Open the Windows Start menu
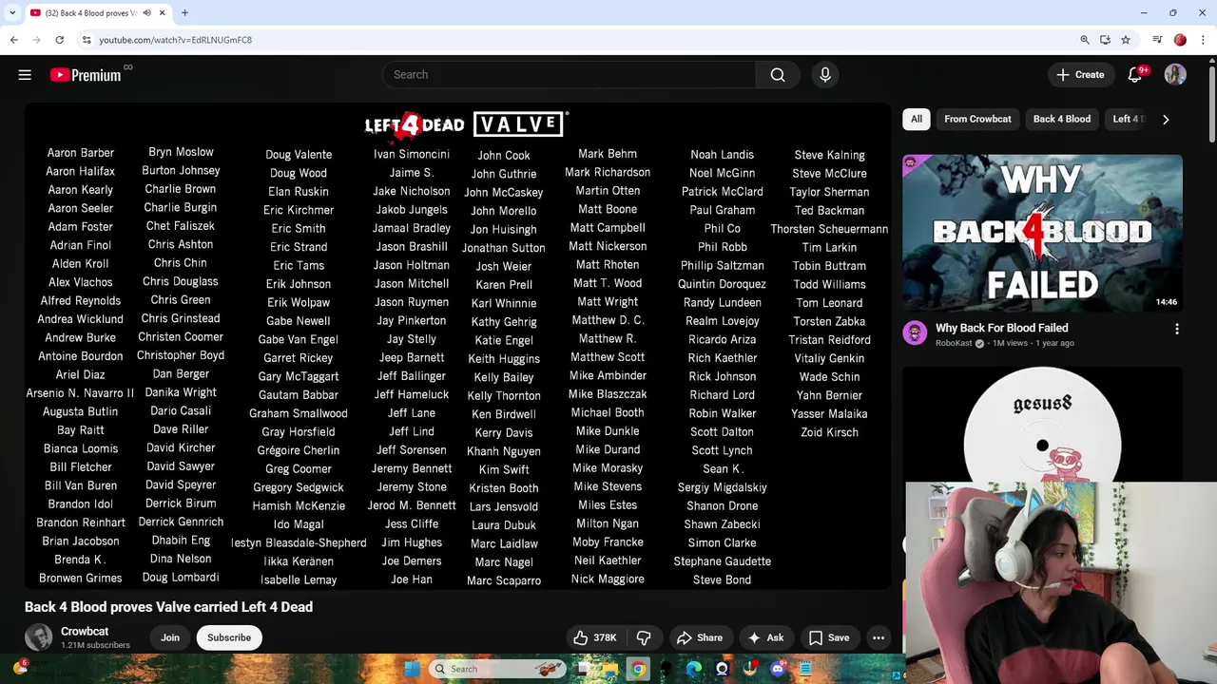 tap(412, 669)
